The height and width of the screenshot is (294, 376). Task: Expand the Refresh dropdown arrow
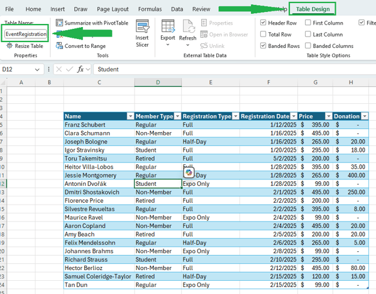[188, 45]
